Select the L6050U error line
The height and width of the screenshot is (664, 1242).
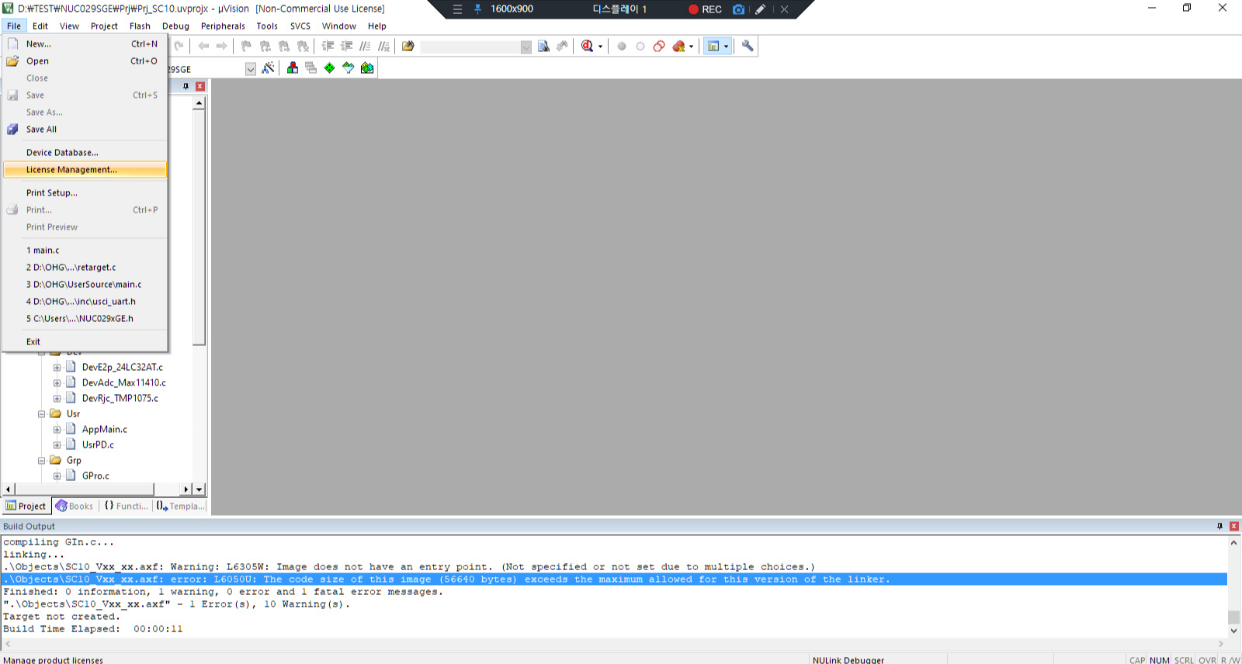[615, 579]
